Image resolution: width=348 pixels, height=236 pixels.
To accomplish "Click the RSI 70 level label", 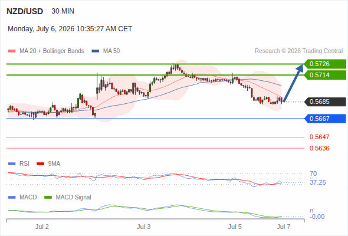I will pyautogui.click(x=313, y=173).
